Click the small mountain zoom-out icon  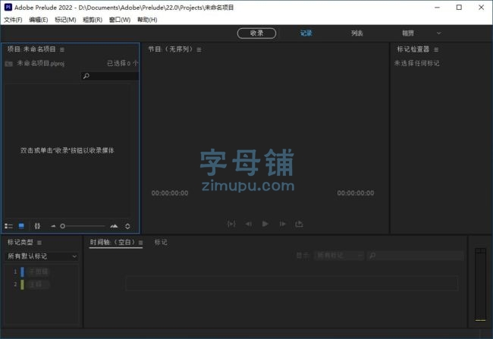(x=53, y=226)
